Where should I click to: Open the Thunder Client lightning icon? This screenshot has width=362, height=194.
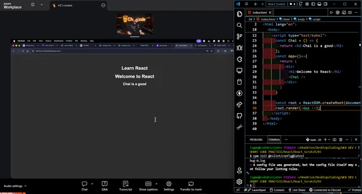(240, 93)
